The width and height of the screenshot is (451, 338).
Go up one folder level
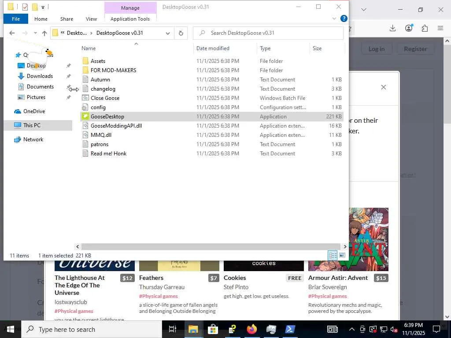pyautogui.click(x=44, y=33)
